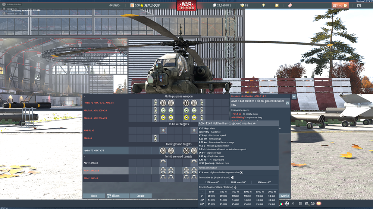Viewport: 373px width, 209px height.
Task: Open the round tank emblem icon in bottom bar
Action: [287, 203]
